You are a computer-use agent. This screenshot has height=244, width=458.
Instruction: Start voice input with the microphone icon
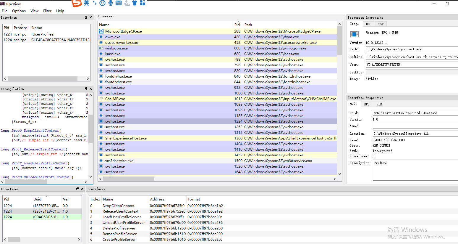[x=111, y=3]
